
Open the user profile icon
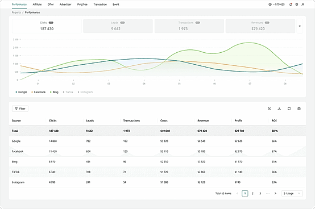302,5
